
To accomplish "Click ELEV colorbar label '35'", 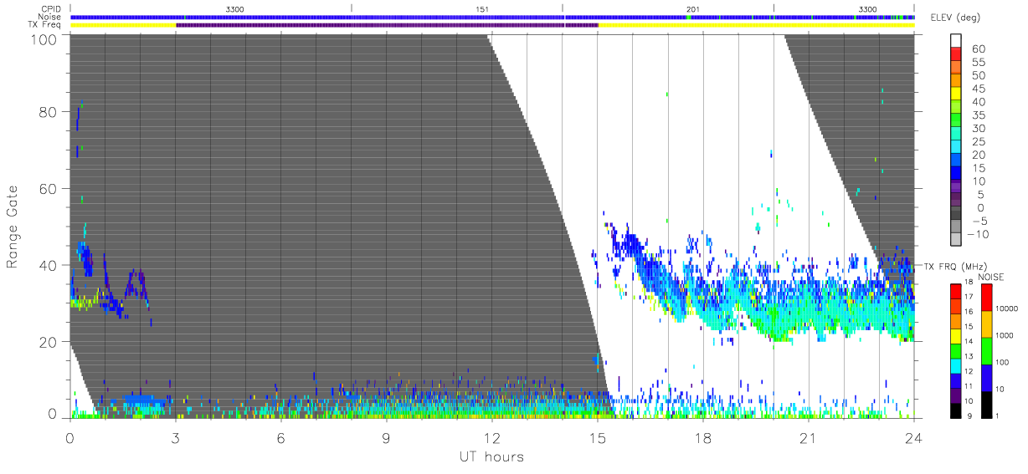I will [x=980, y=115].
